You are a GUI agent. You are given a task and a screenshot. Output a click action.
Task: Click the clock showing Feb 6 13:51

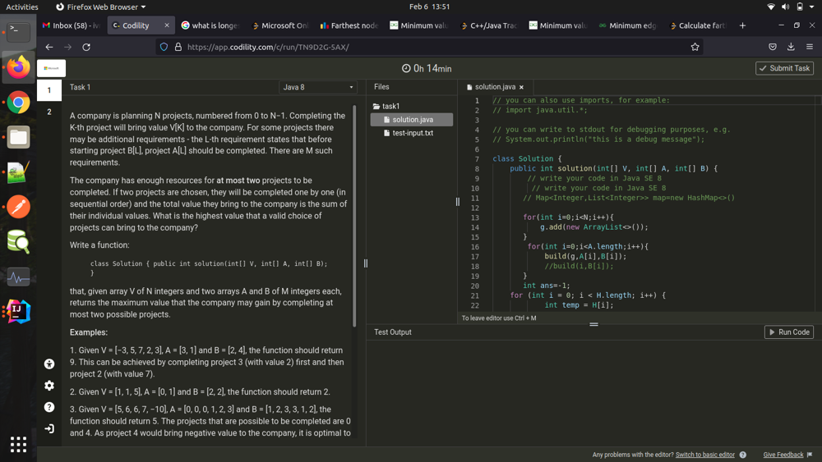point(429,7)
